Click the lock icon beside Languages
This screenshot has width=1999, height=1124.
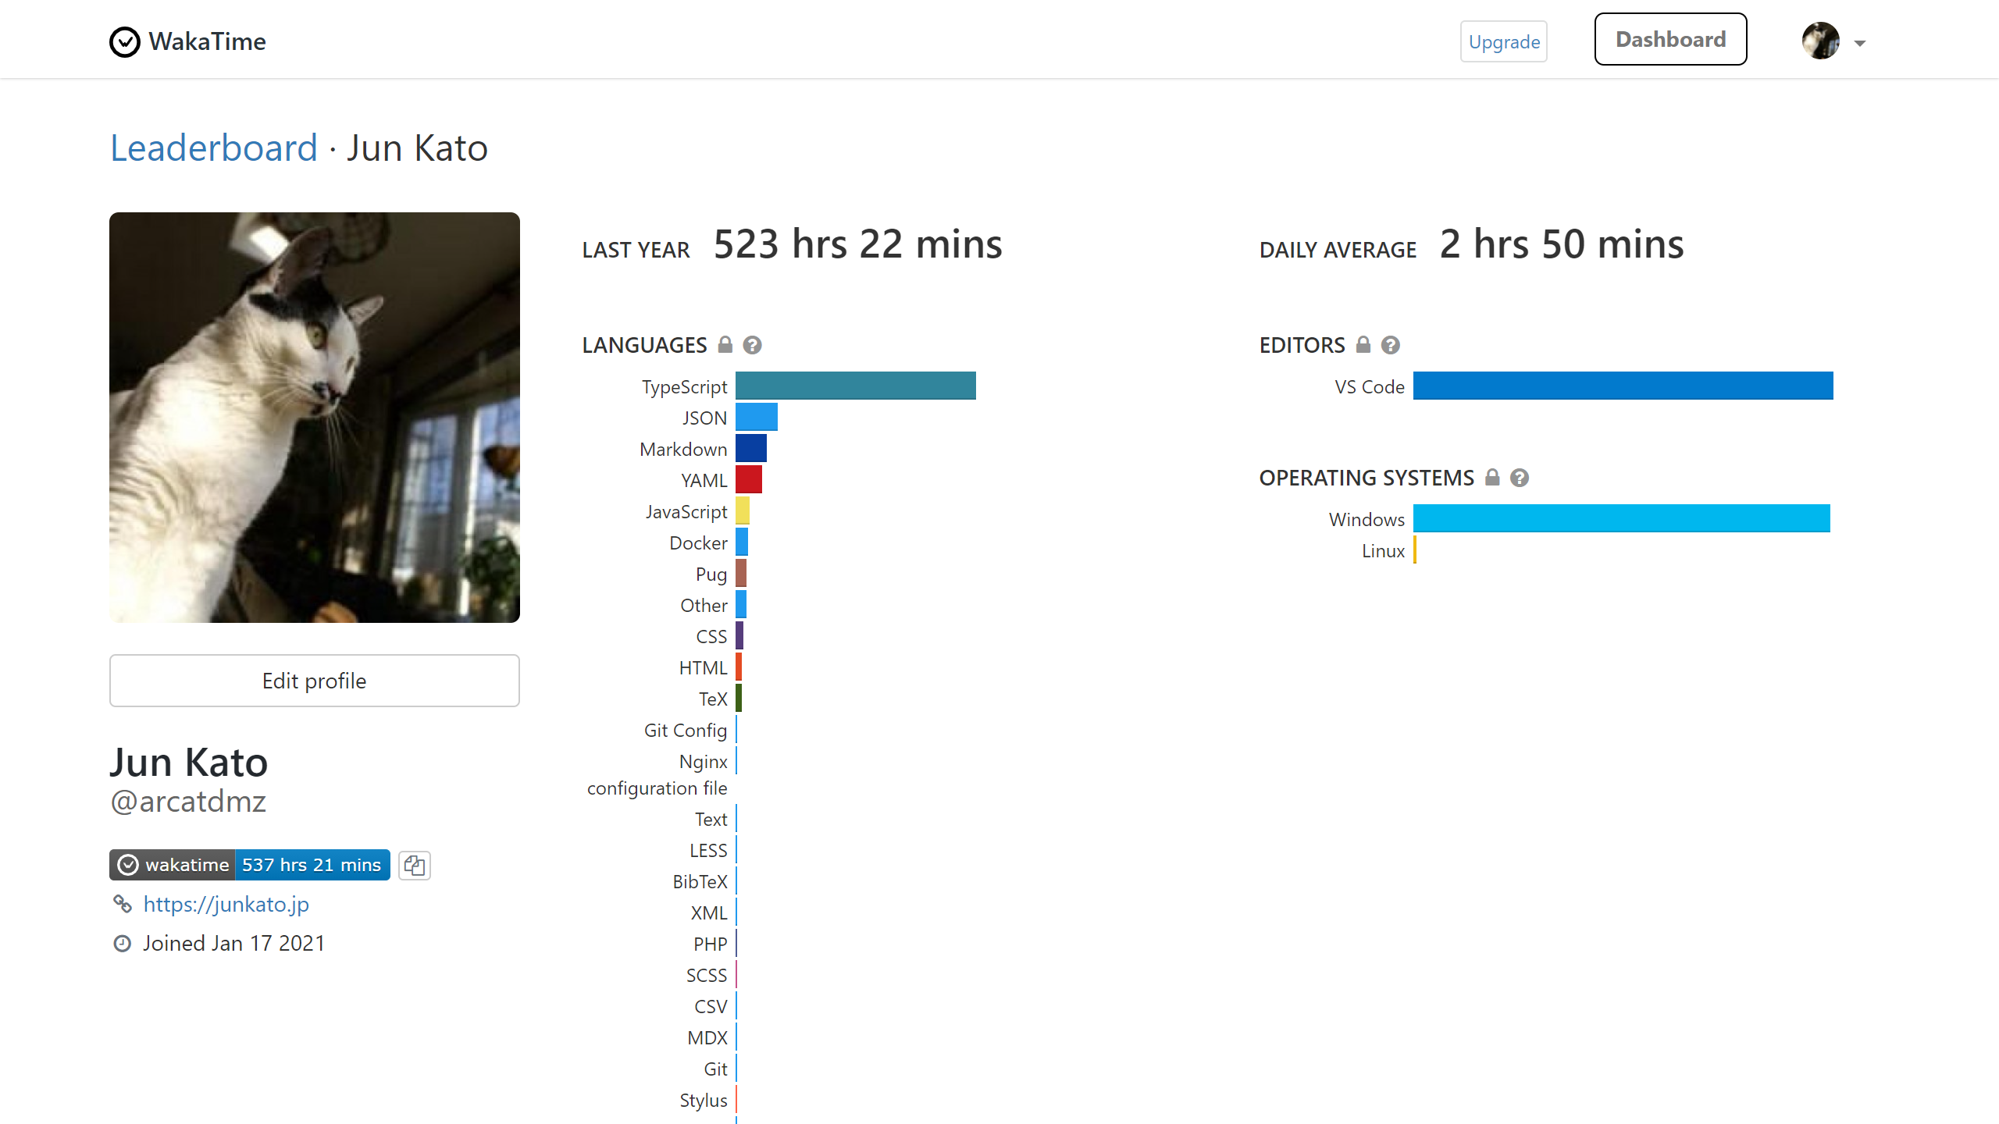(725, 344)
